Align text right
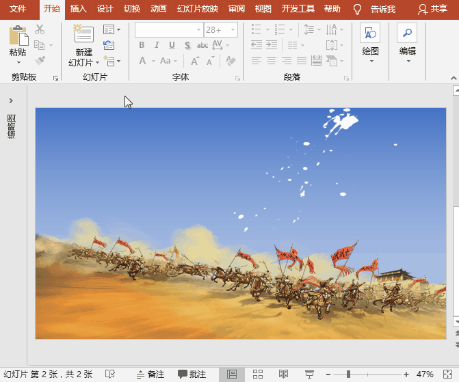Image resolution: width=459 pixels, height=382 pixels. [287, 61]
